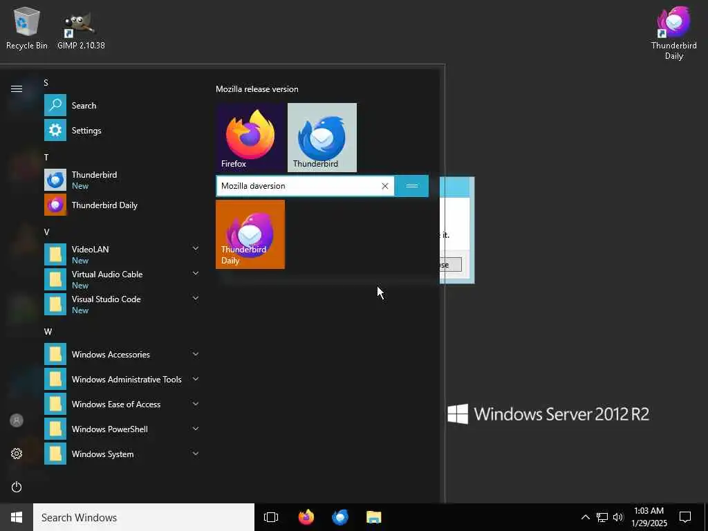Image resolution: width=708 pixels, height=531 pixels.
Task: Click the letter S section header
Action: (46, 83)
